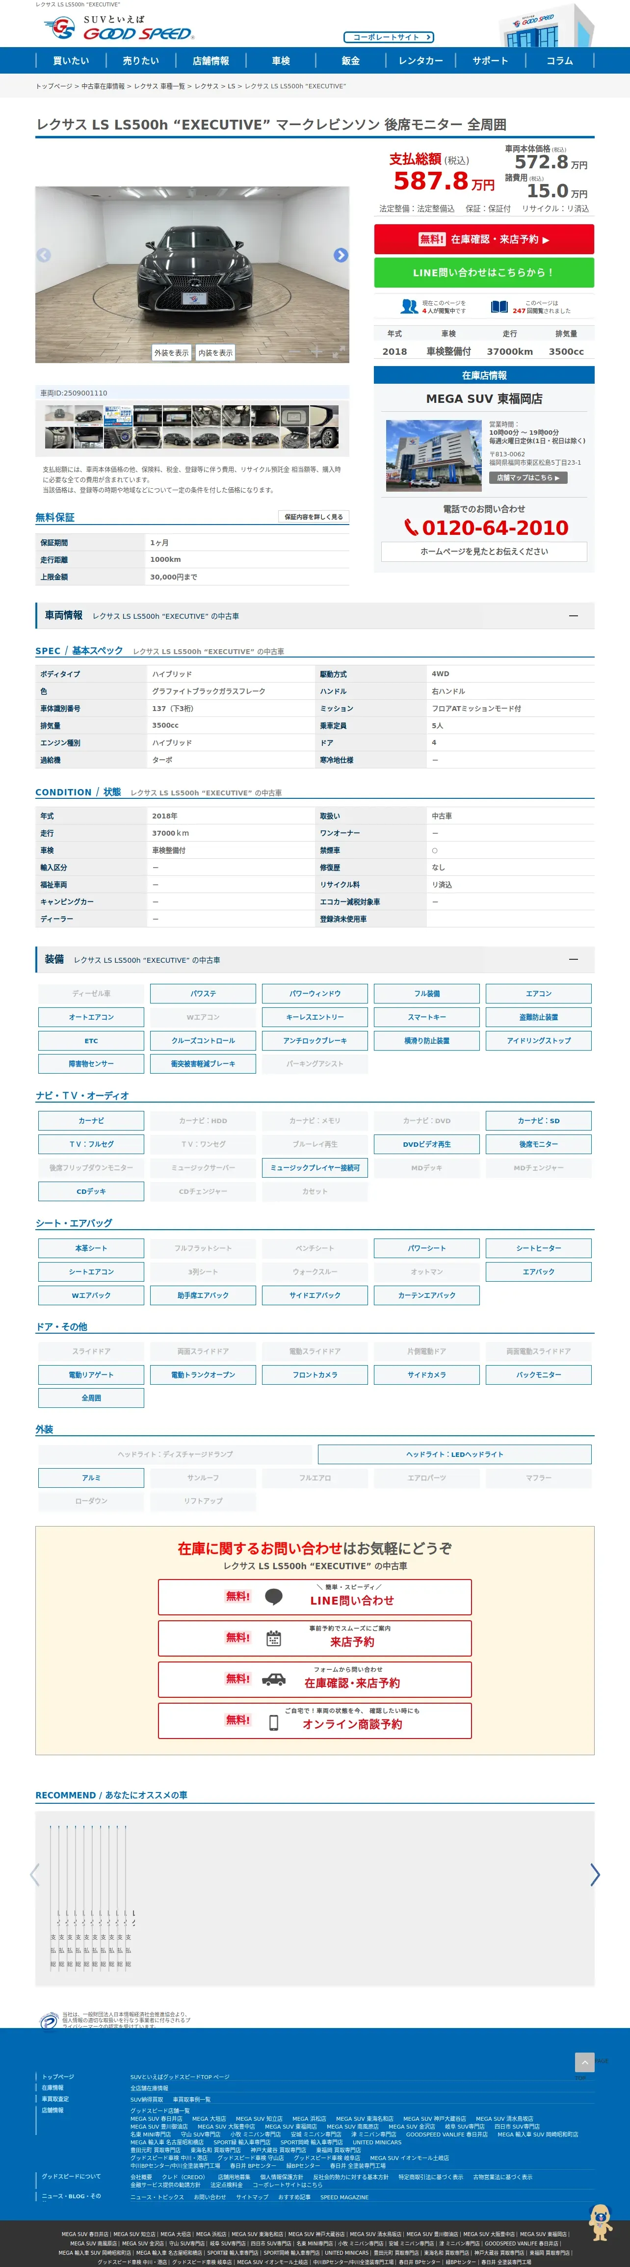Collapse the 装備 section with minus icon
This screenshot has width=630, height=2267.
tap(574, 959)
